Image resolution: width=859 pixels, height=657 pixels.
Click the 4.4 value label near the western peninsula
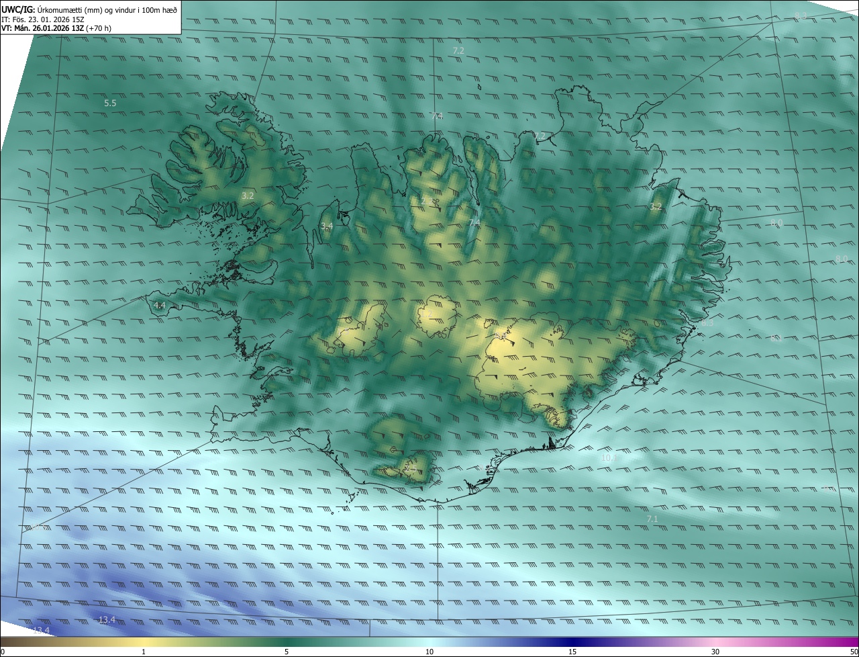[160, 305]
